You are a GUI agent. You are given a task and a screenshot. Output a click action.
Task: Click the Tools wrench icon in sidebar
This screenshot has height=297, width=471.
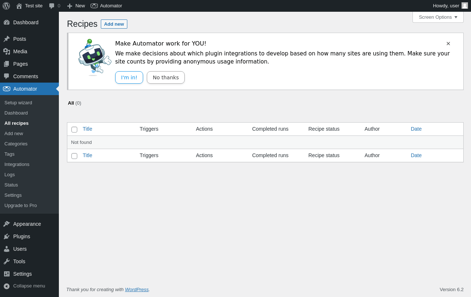[x=7, y=261]
